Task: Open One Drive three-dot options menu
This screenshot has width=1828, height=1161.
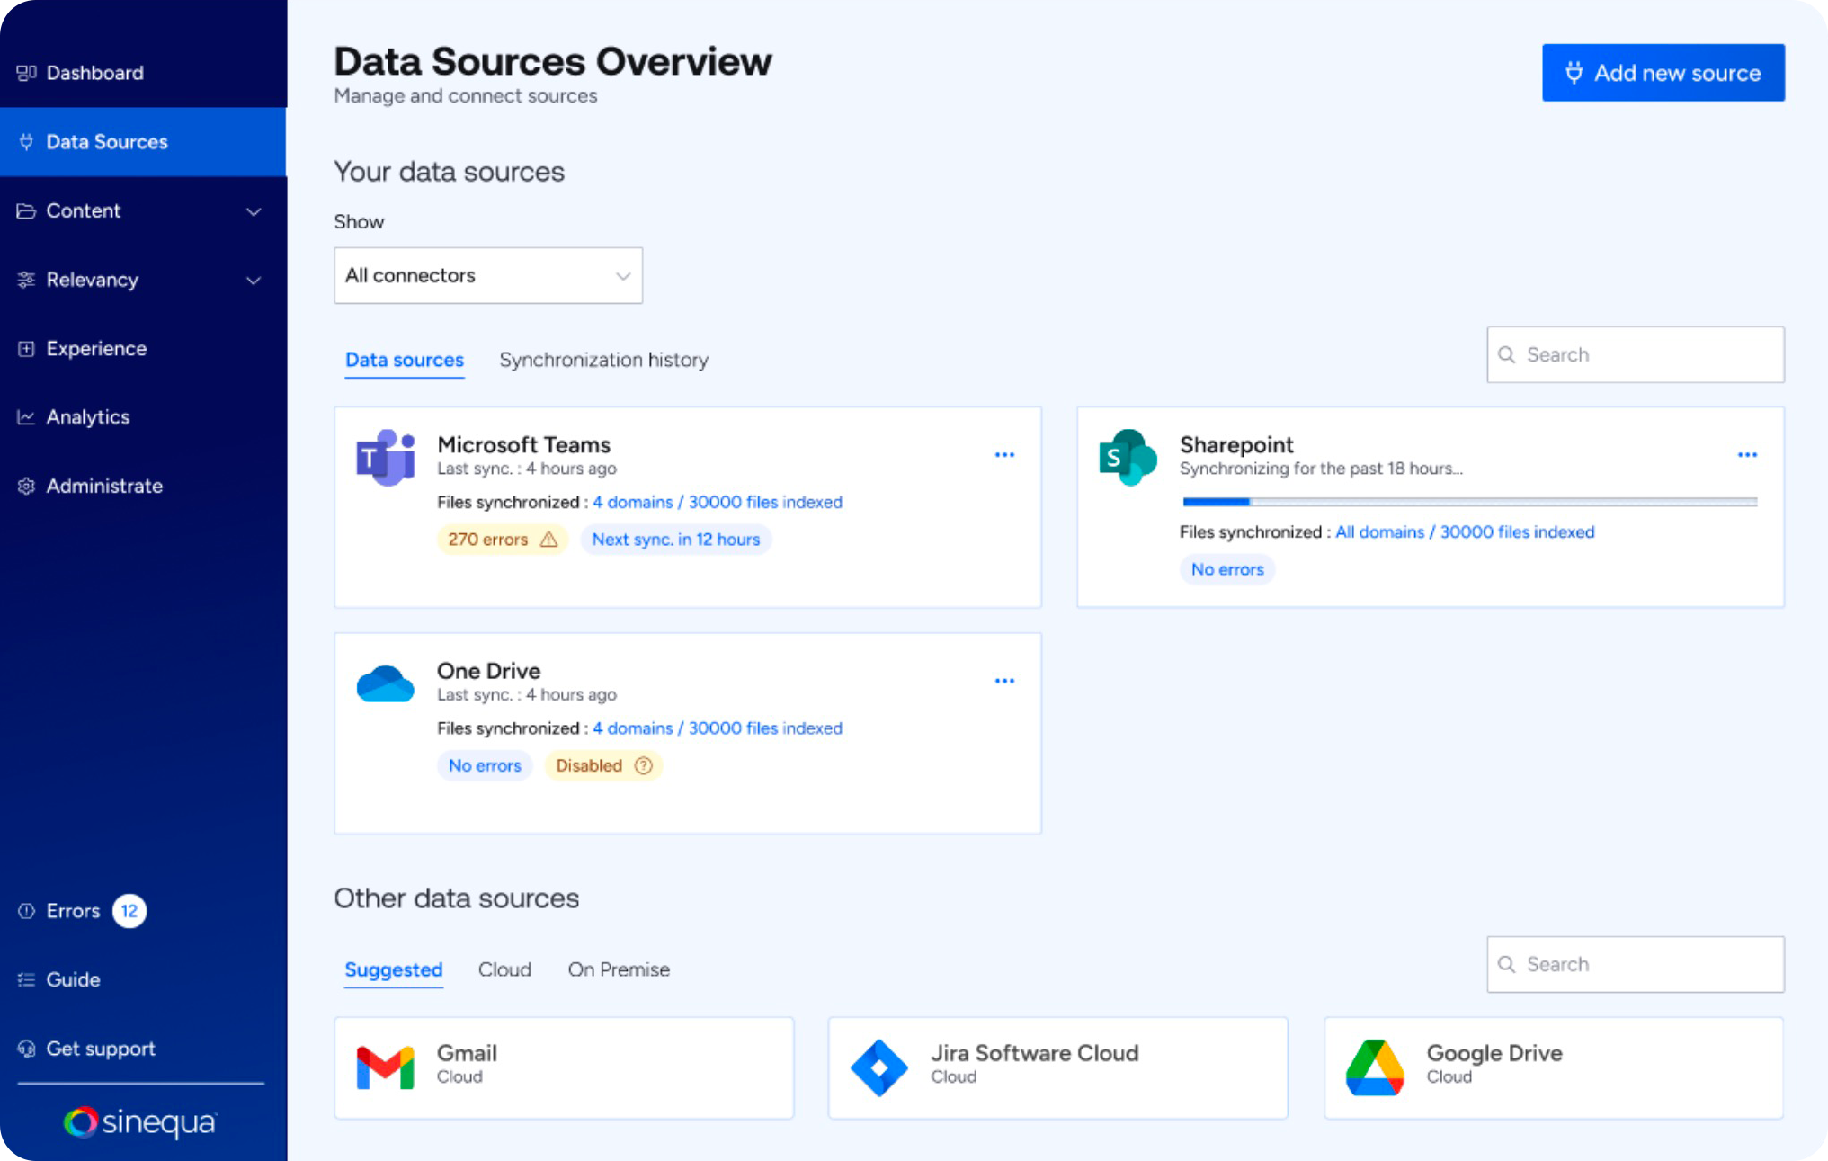Action: coord(1004,681)
